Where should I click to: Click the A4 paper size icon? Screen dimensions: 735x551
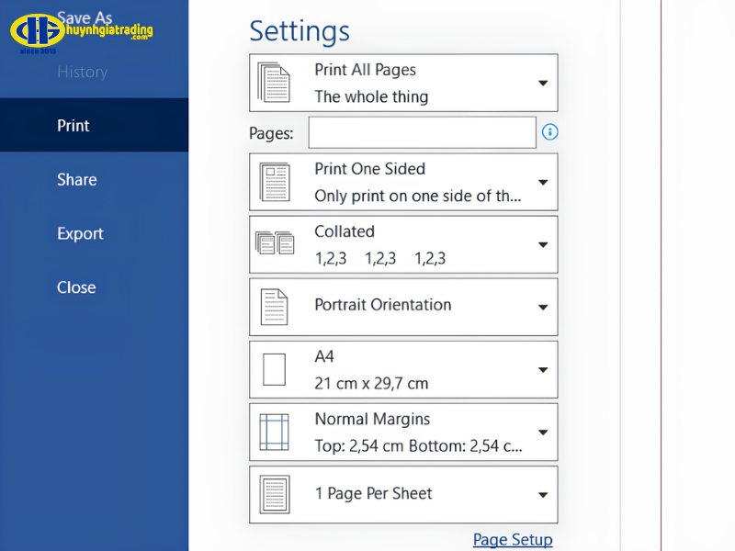pyautogui.click(x=274, y=369)
